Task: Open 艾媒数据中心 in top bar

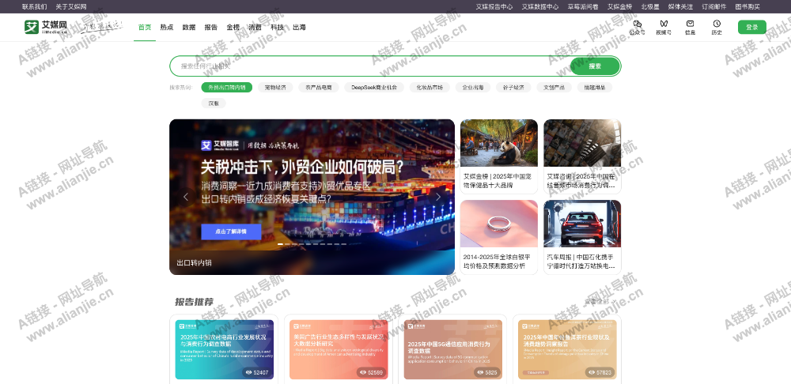Action: click(x=539, y=6)
